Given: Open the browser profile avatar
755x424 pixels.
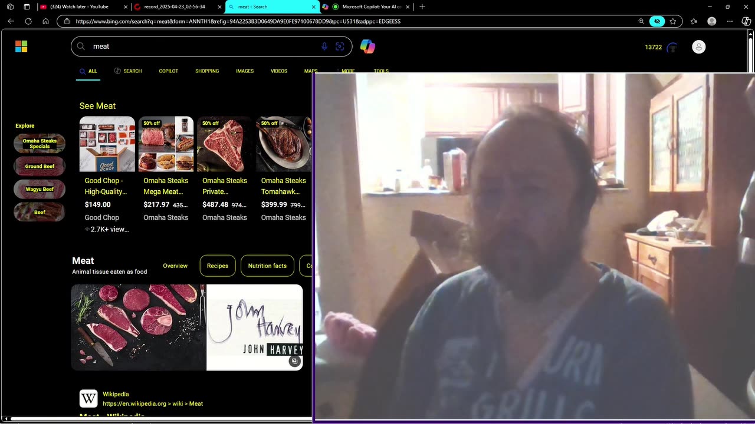Looking at the screenshot, I should click(x=712, y=21).
